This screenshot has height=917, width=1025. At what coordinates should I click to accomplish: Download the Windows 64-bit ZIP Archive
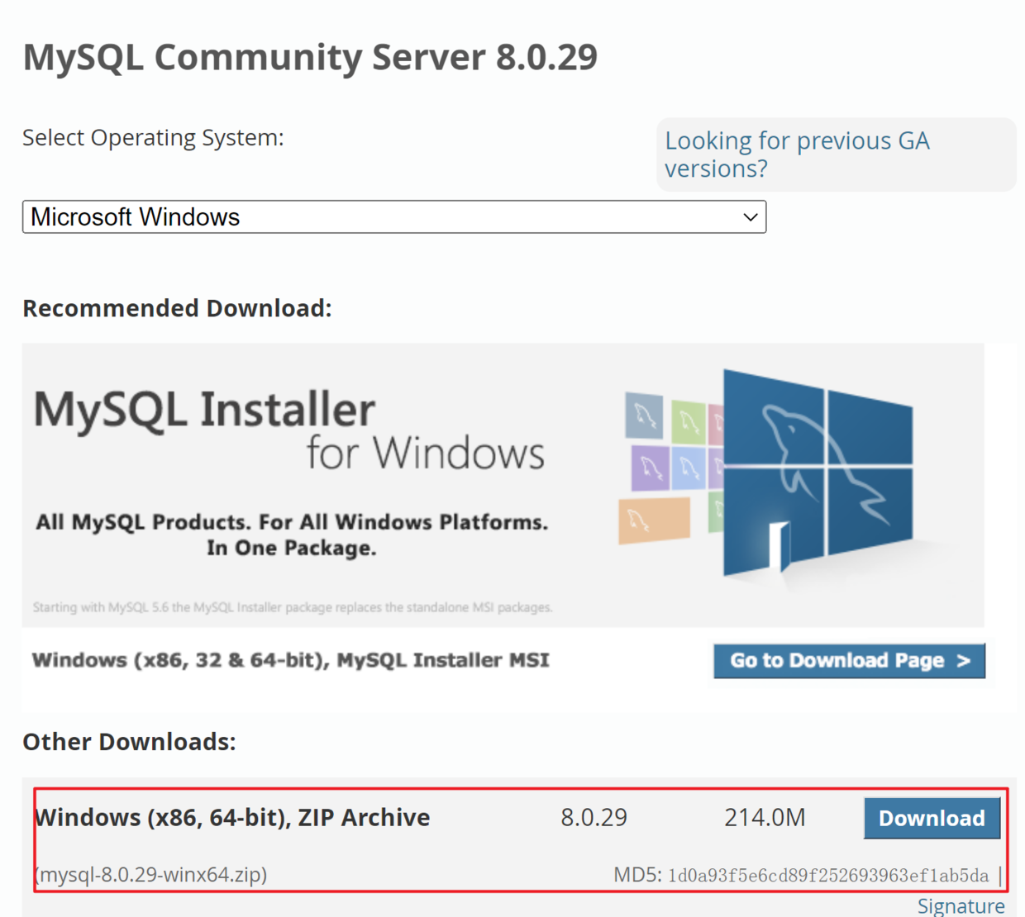pos(932,818)
